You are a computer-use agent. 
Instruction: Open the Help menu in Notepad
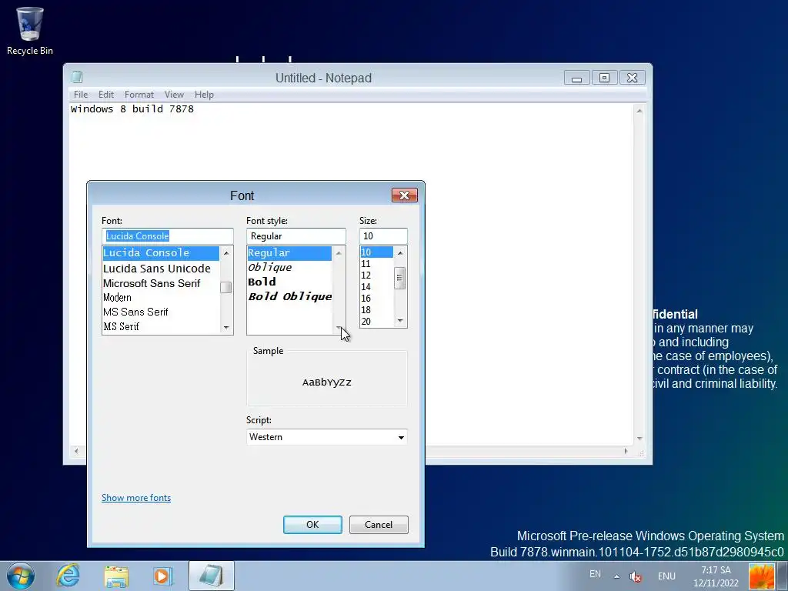pyautogui.click(x=204, y=95)
